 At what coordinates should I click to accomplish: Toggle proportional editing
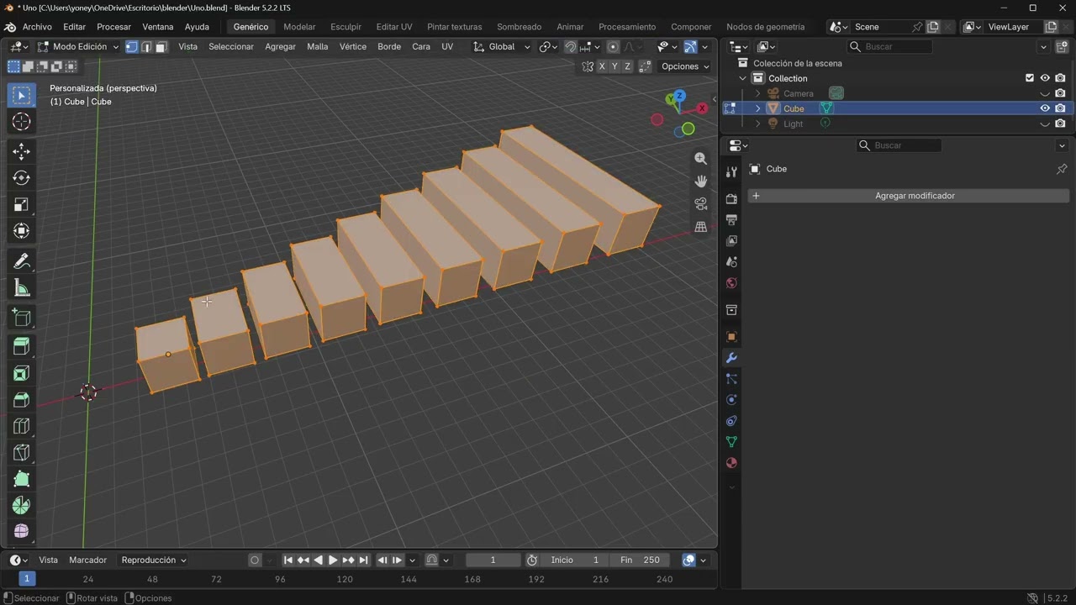[x=613, y=47]
